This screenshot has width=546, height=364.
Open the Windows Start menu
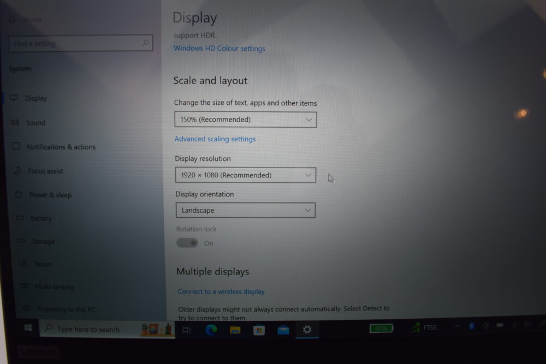tap(28, 328)
